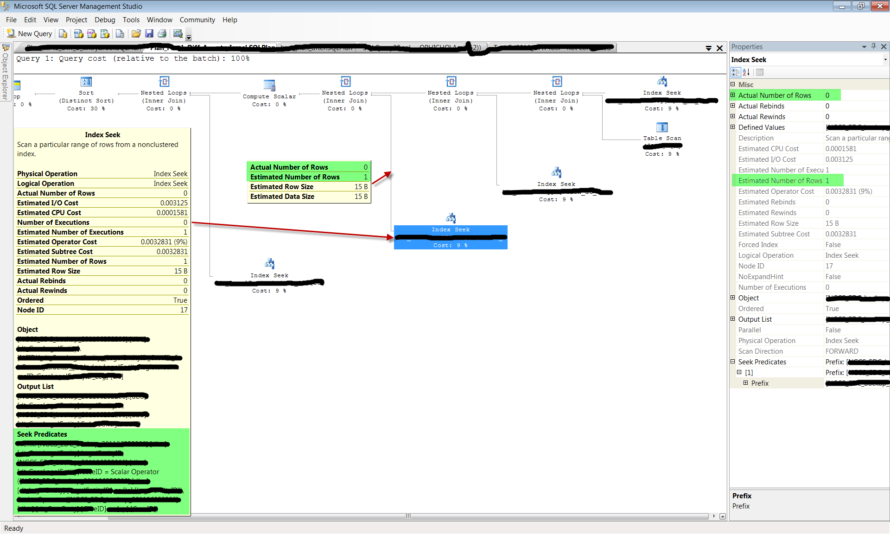This screenshot has height=534, width=890.
Task: Open Properties window position dropdown arrow
Action: coord(864,47)
